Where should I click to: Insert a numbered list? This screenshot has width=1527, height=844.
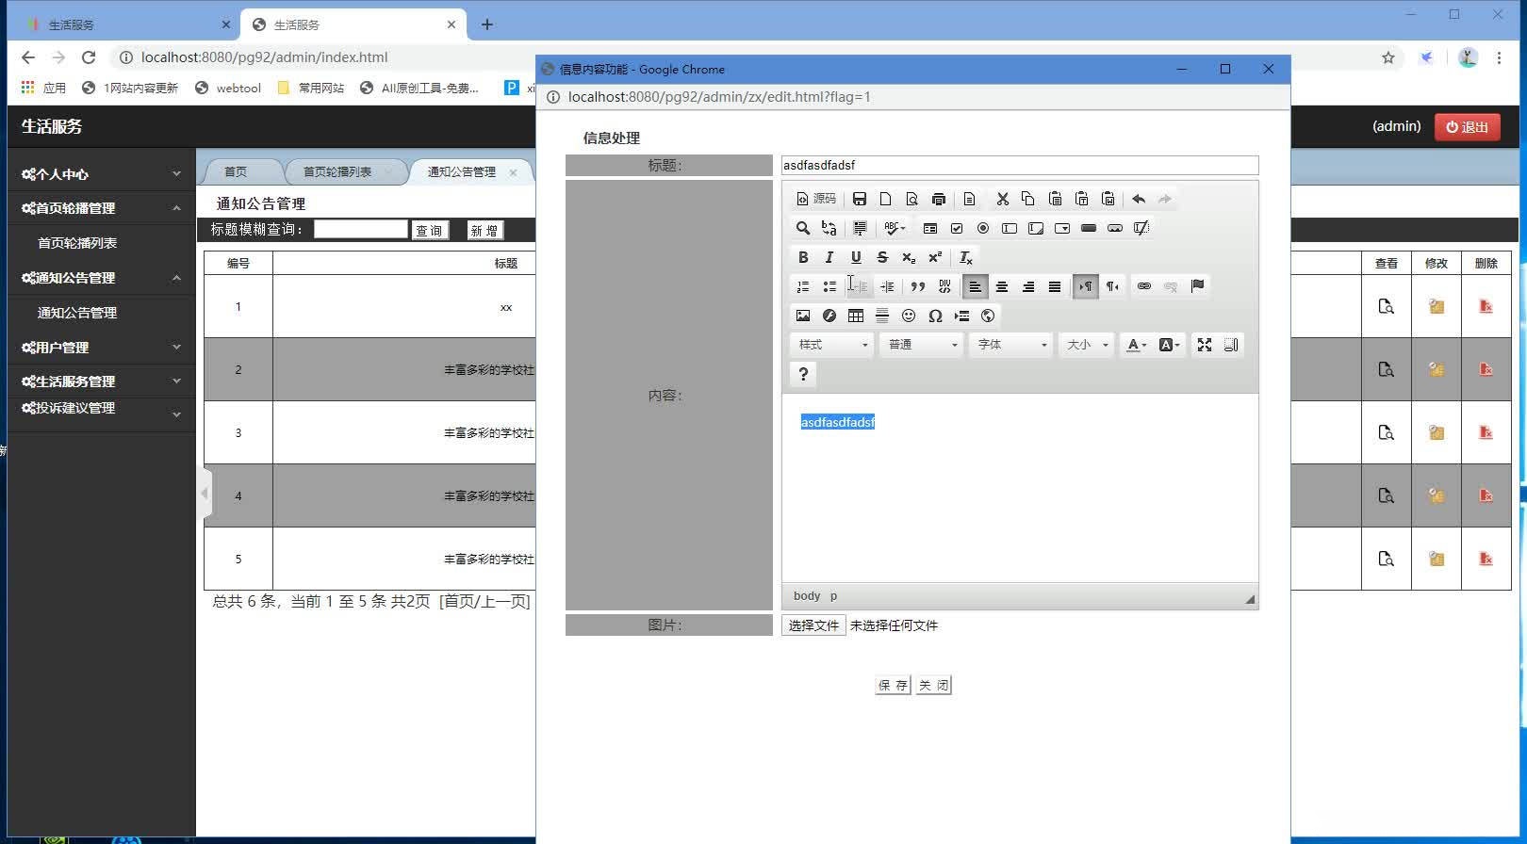click(803, 286)
